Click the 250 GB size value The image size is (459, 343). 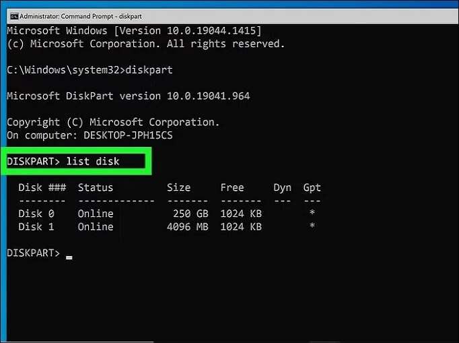(190, 214)
